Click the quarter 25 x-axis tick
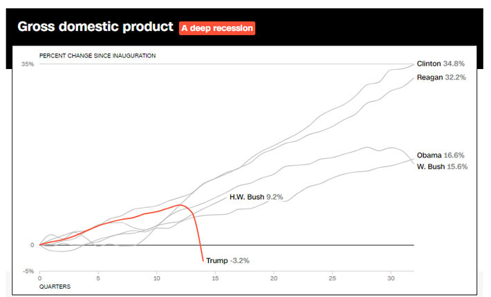The image size is (491, 297). (x=333, y=278)
